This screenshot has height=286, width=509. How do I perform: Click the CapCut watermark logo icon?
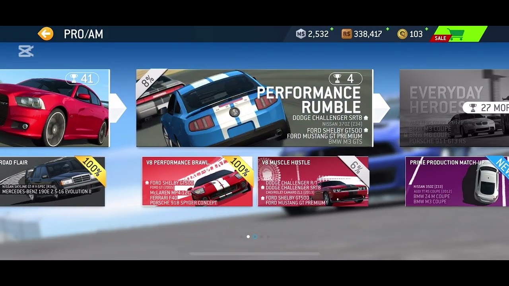26,51
